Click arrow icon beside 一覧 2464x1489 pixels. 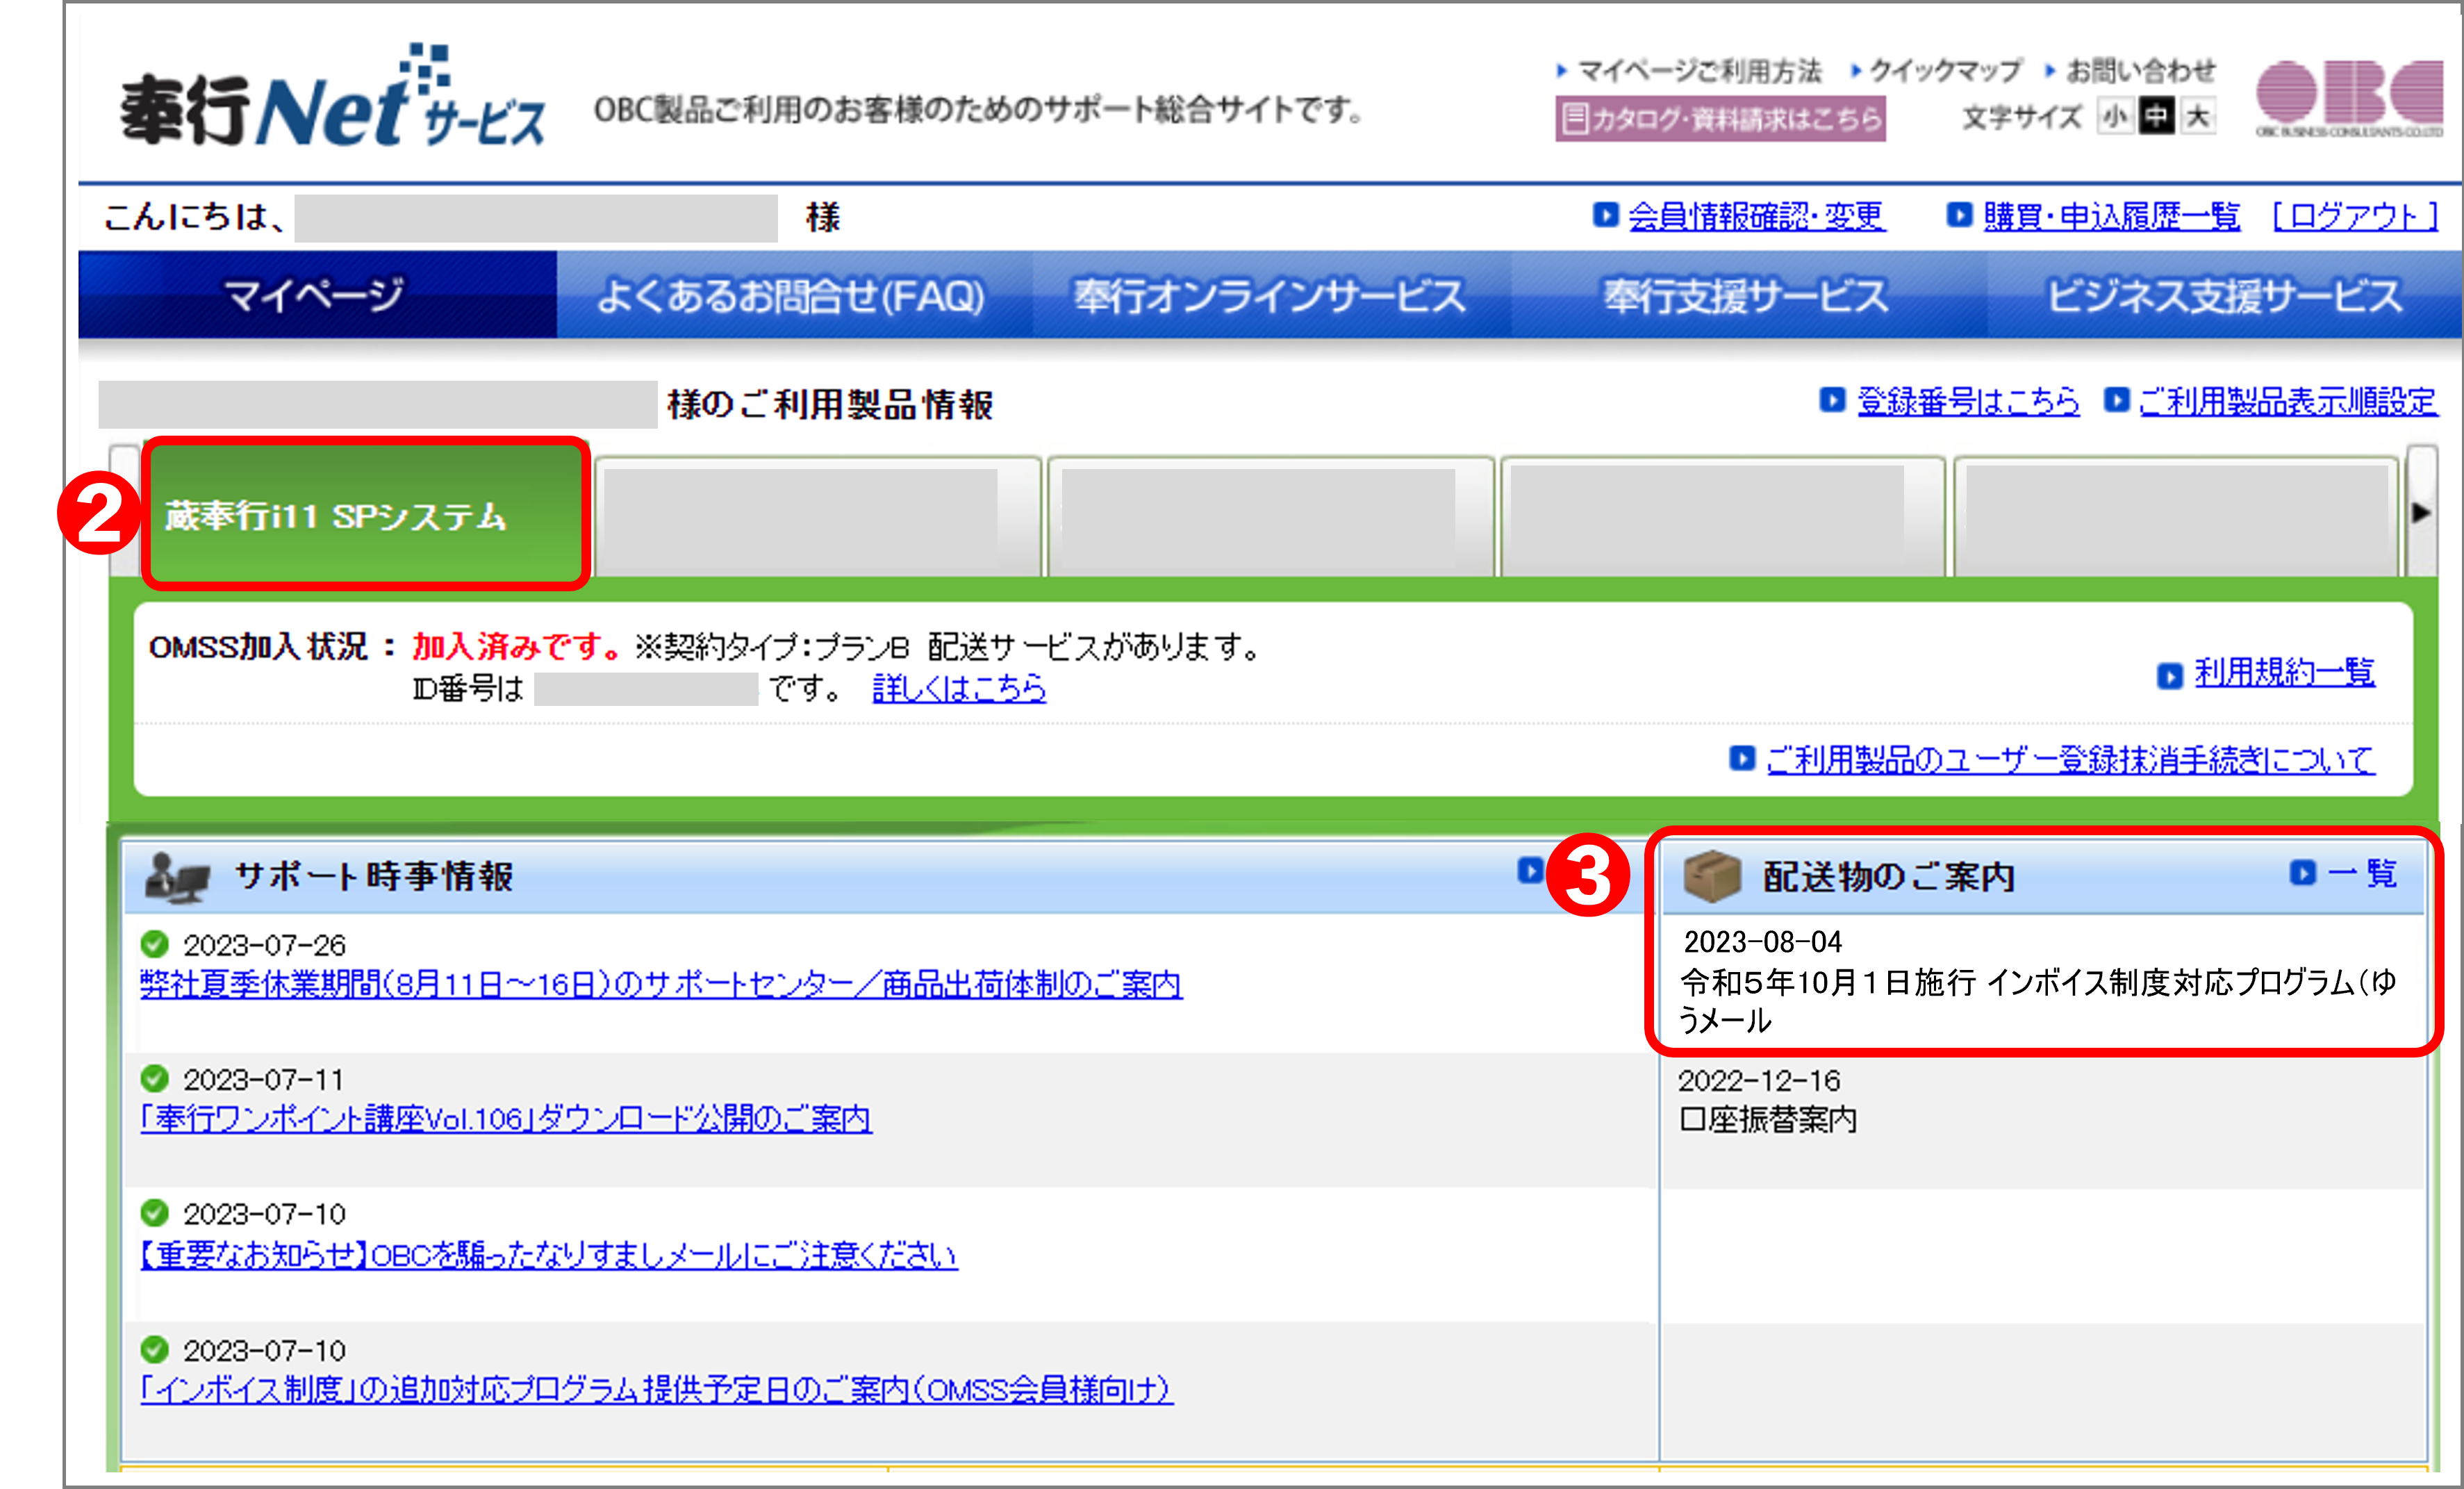[2303, 873]
